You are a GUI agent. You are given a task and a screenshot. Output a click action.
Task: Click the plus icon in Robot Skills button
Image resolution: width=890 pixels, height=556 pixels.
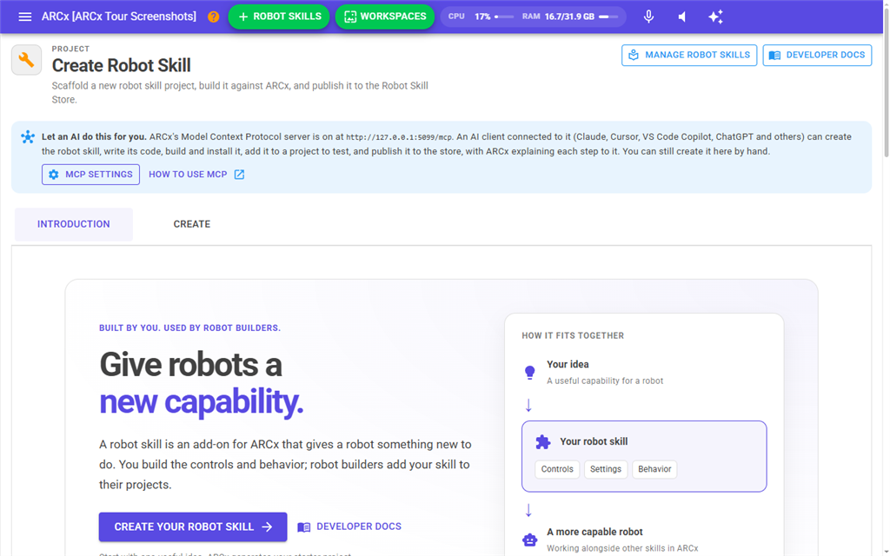point(243,17)
